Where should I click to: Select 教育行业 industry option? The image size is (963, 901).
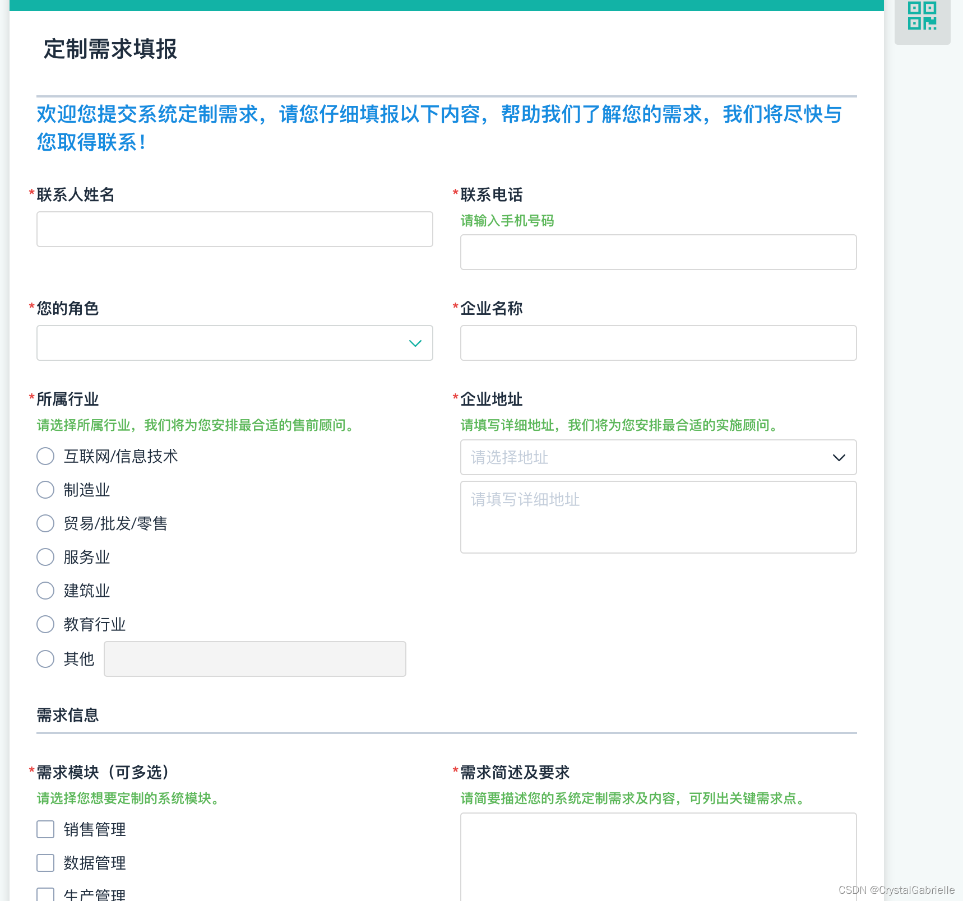45,624
